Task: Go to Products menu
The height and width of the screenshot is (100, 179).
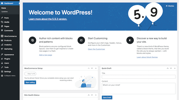Action: pyautogui.click(x=8, y=41)
